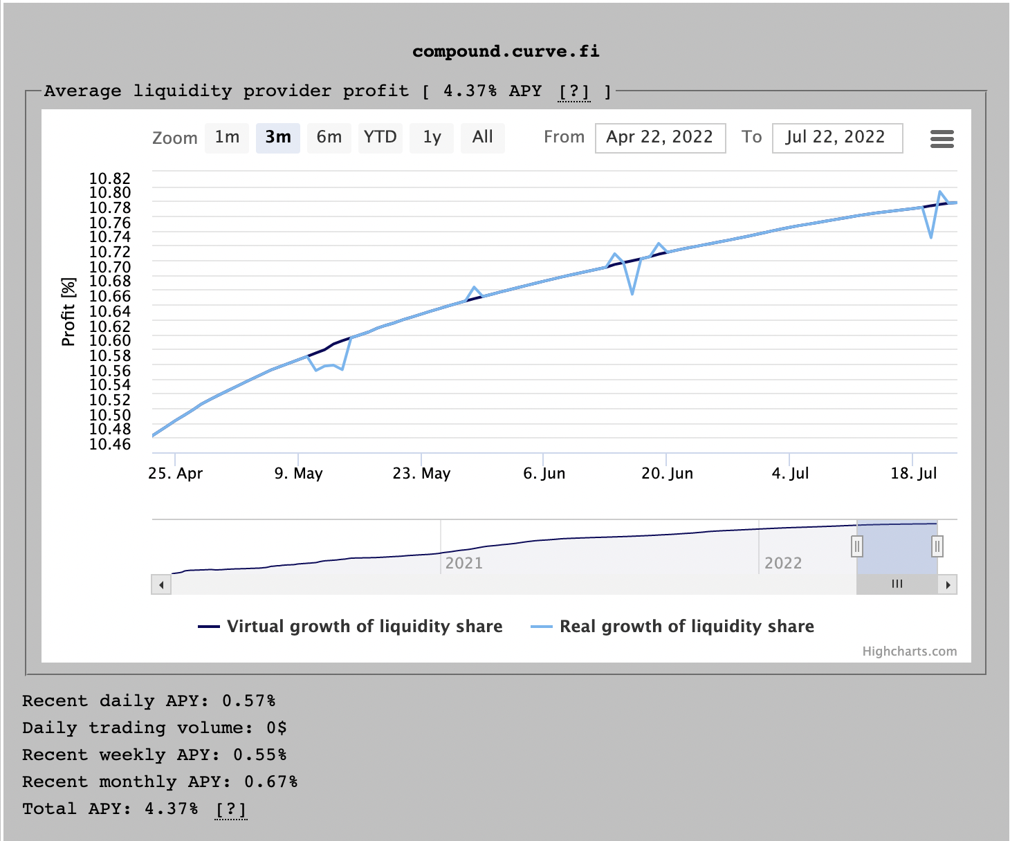
Task: Toggle Virtual growth of liquidity share series
Action: (x=350, y=627)
